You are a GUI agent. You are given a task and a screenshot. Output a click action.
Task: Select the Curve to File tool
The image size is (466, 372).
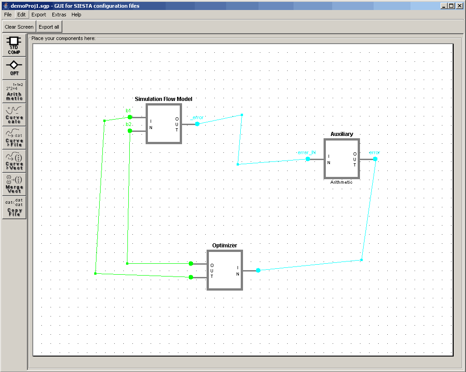[14, 138]
